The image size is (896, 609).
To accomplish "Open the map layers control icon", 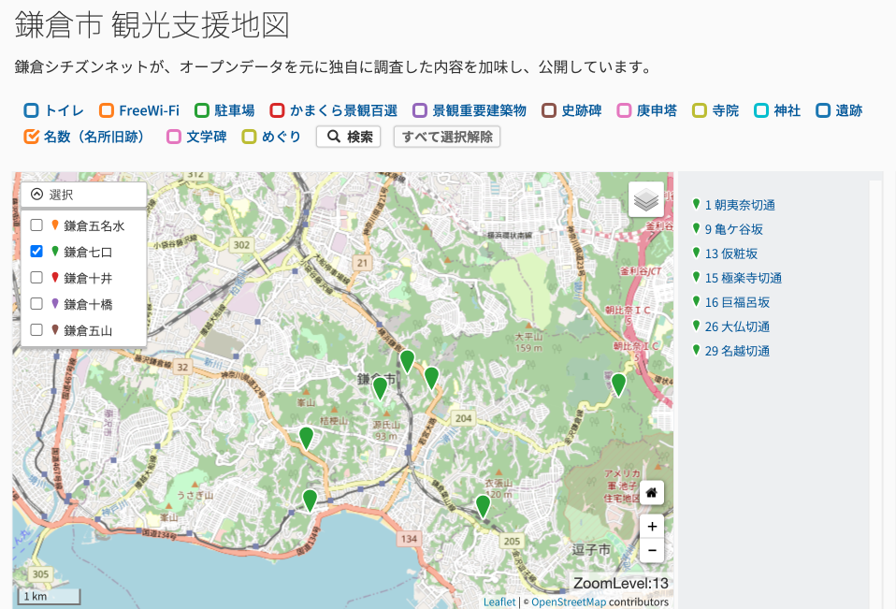I will (645, 199).
